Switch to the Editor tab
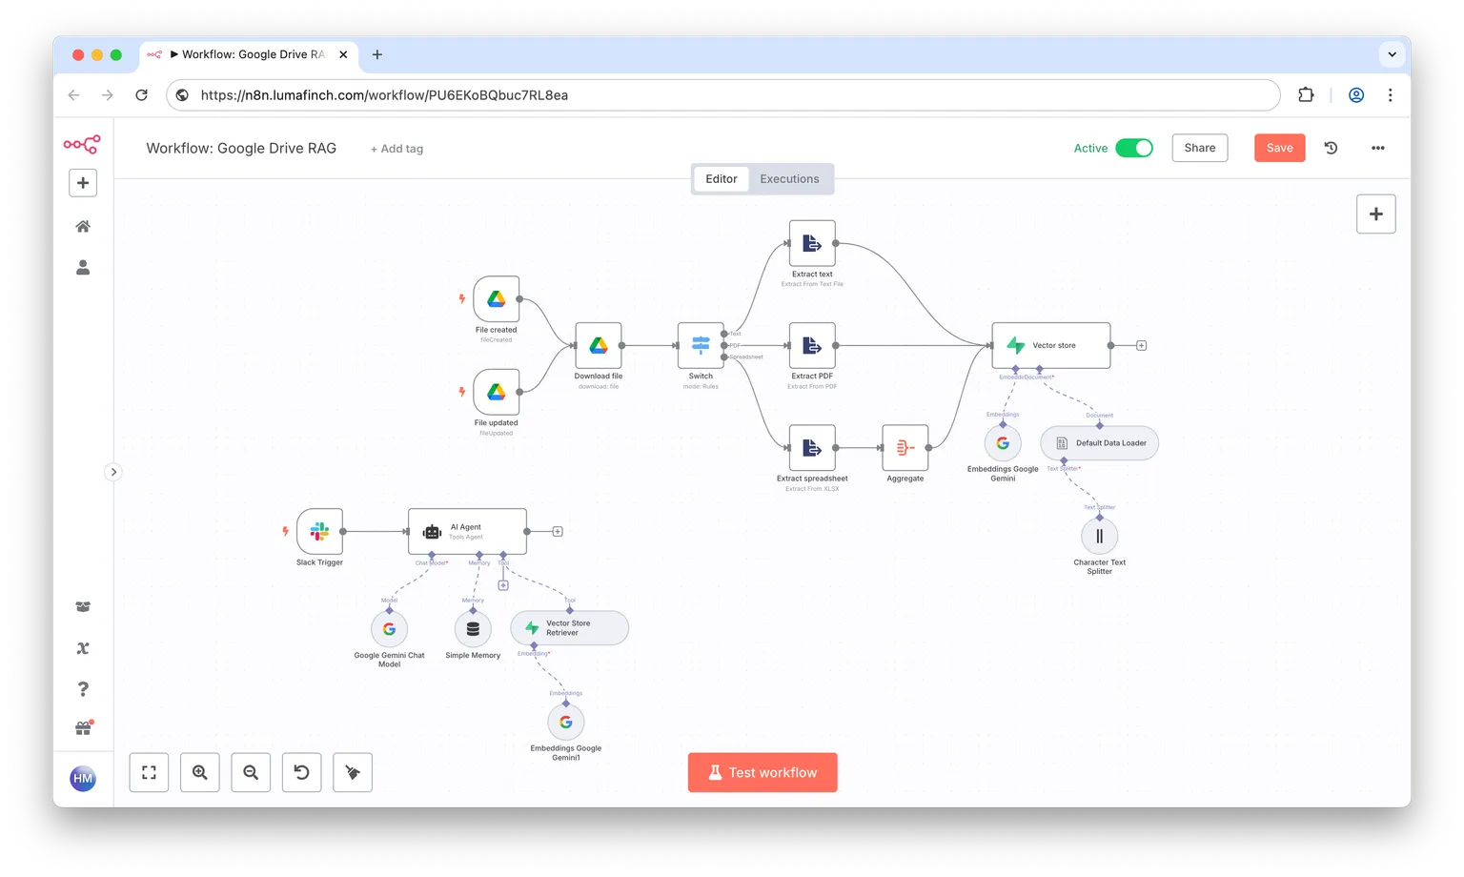This screenshot has width=1464, height=877. click(x=721, y=179)
